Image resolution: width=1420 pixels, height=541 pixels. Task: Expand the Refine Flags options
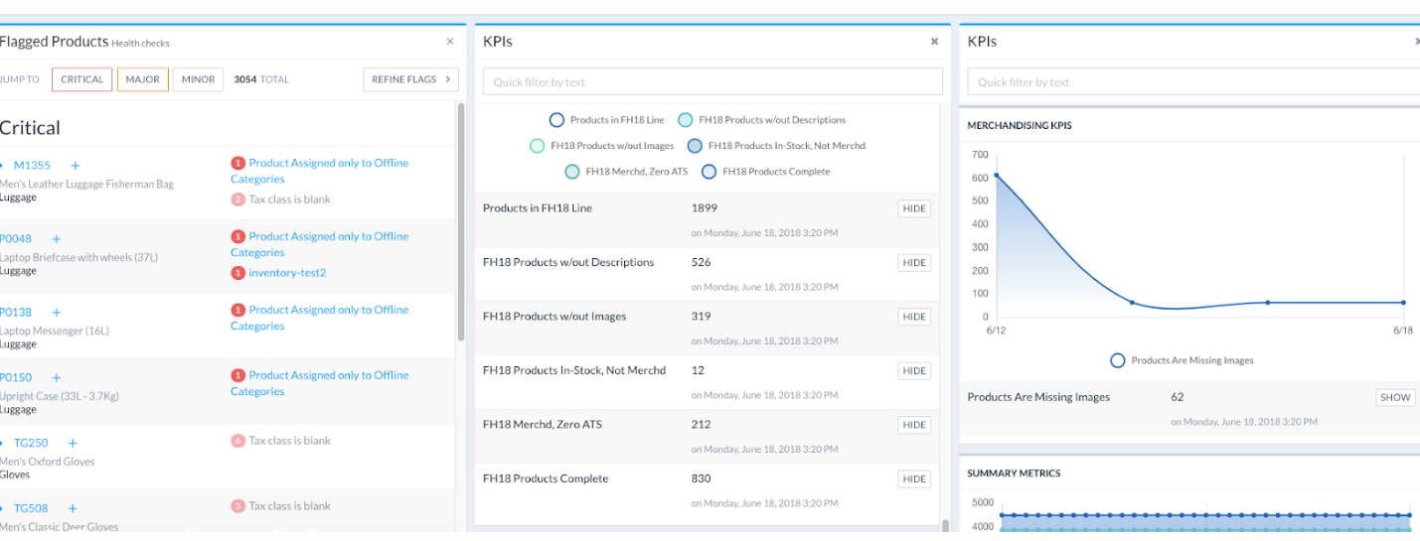(410, 79)
